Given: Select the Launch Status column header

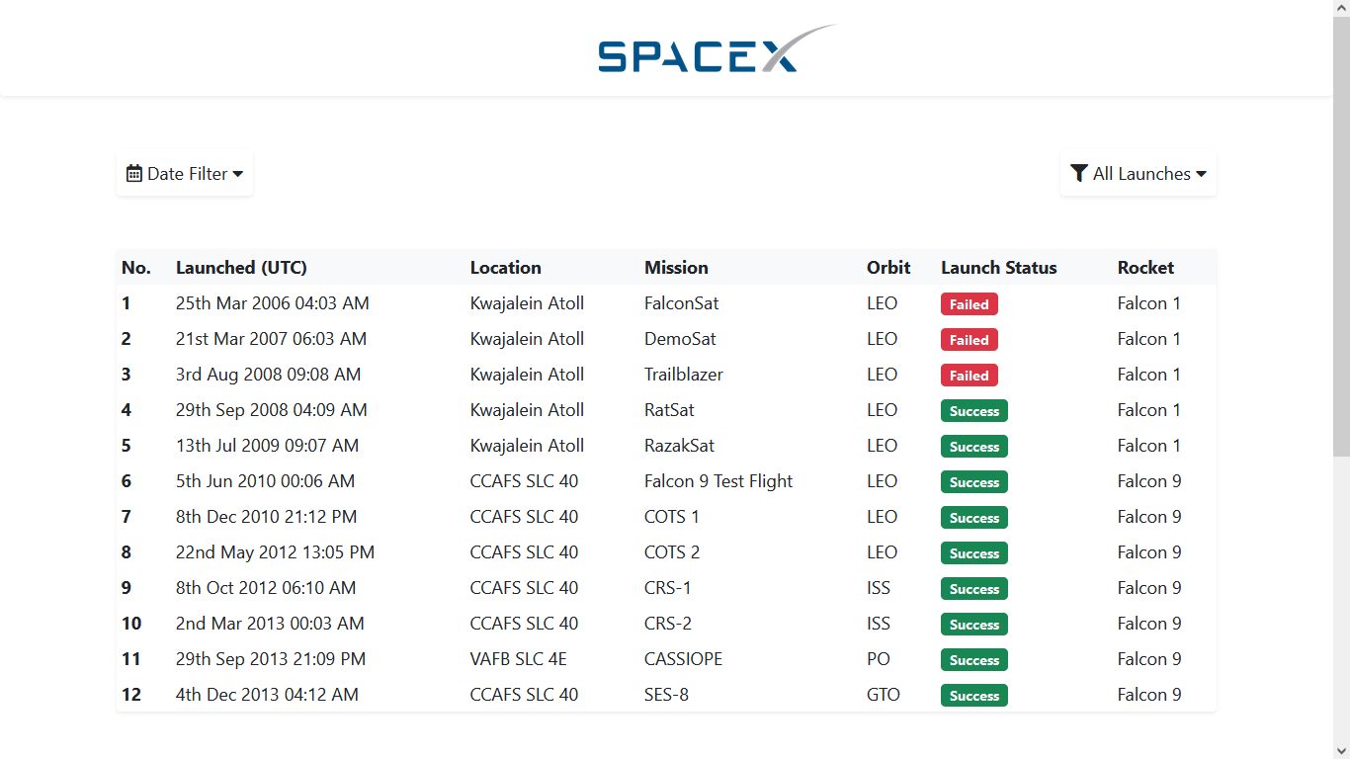Looking at the screenshot, I should (998, 267).
